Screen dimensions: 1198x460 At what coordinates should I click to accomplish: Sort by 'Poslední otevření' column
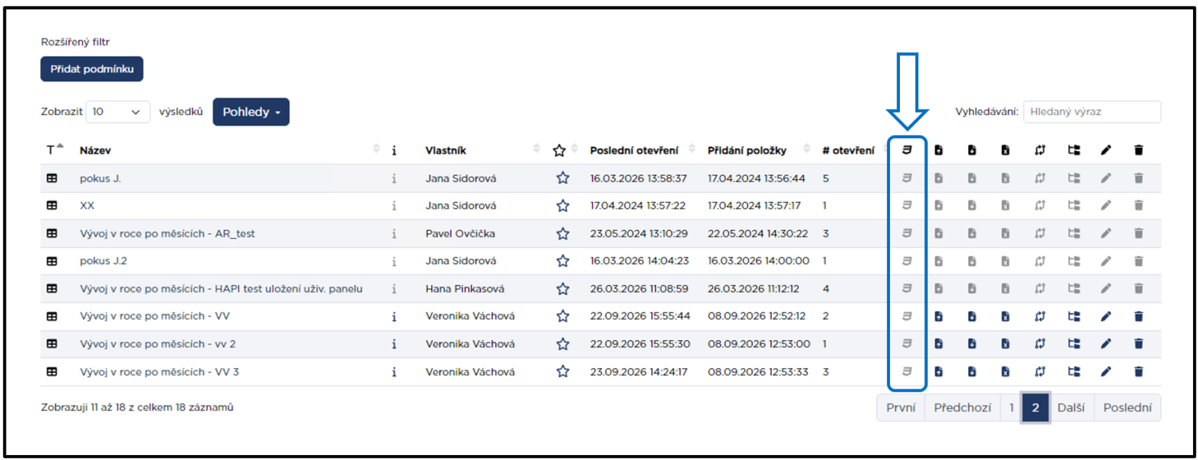coord(634,150)
